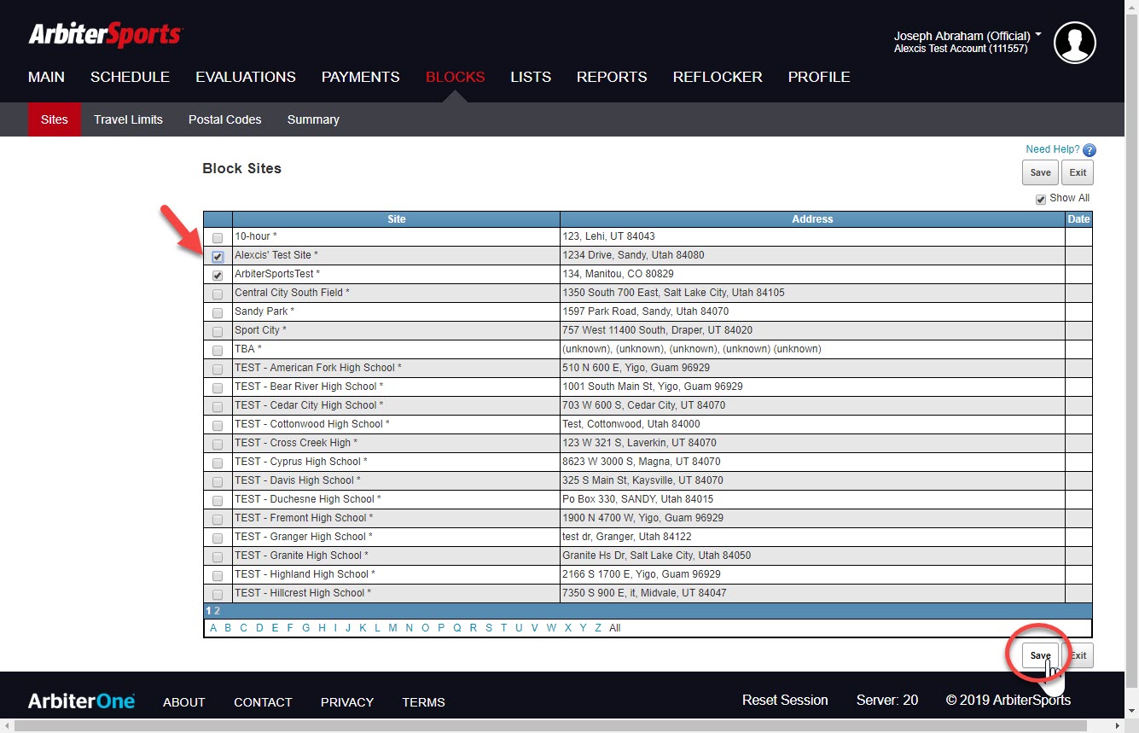The width and height of the screenshot is (1139, 733).
Task: Filter sites by letter M
Action: coord(392,628)
